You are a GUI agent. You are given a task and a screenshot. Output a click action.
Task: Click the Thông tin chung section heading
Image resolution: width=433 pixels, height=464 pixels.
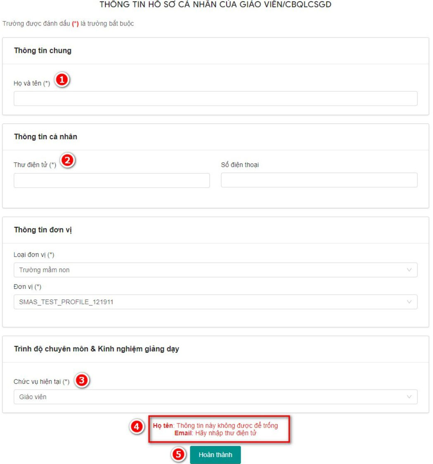click(43, 50)
